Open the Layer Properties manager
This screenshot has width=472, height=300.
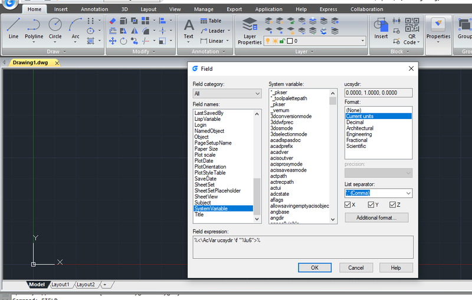pos(250,30)
